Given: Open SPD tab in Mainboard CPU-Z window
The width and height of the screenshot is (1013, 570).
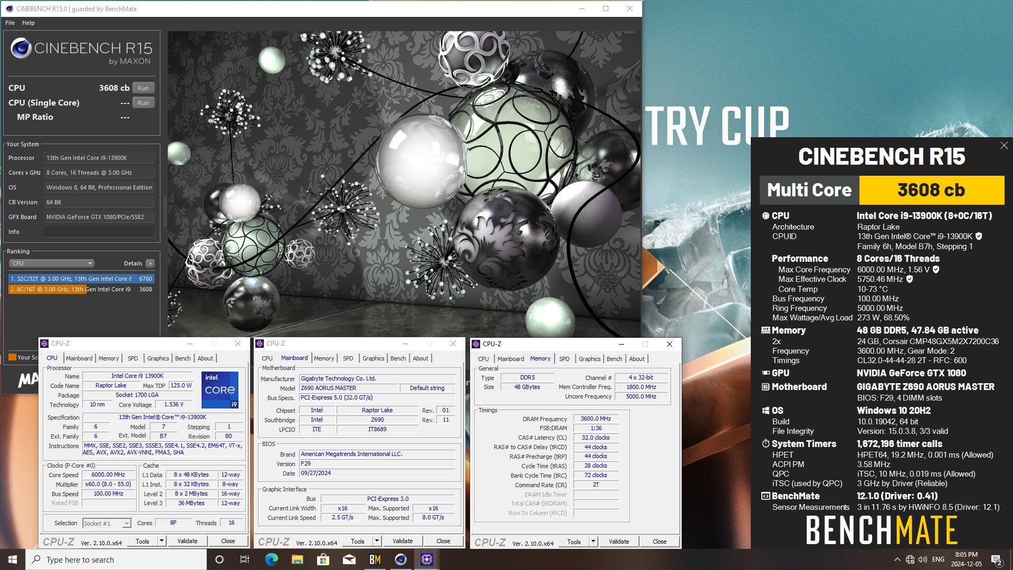Looking at the screenshot, I should click(348, 358).
